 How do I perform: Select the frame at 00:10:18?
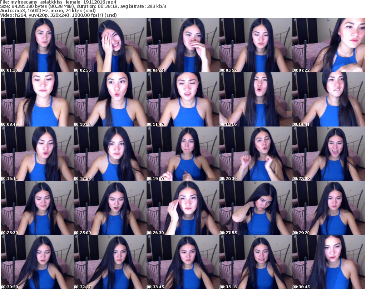(x=110, y=99)
